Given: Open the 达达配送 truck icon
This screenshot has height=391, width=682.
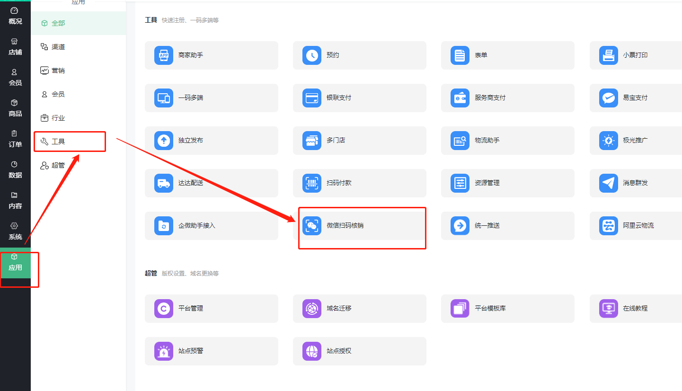Looking at the screenshot, I should 164,183.
